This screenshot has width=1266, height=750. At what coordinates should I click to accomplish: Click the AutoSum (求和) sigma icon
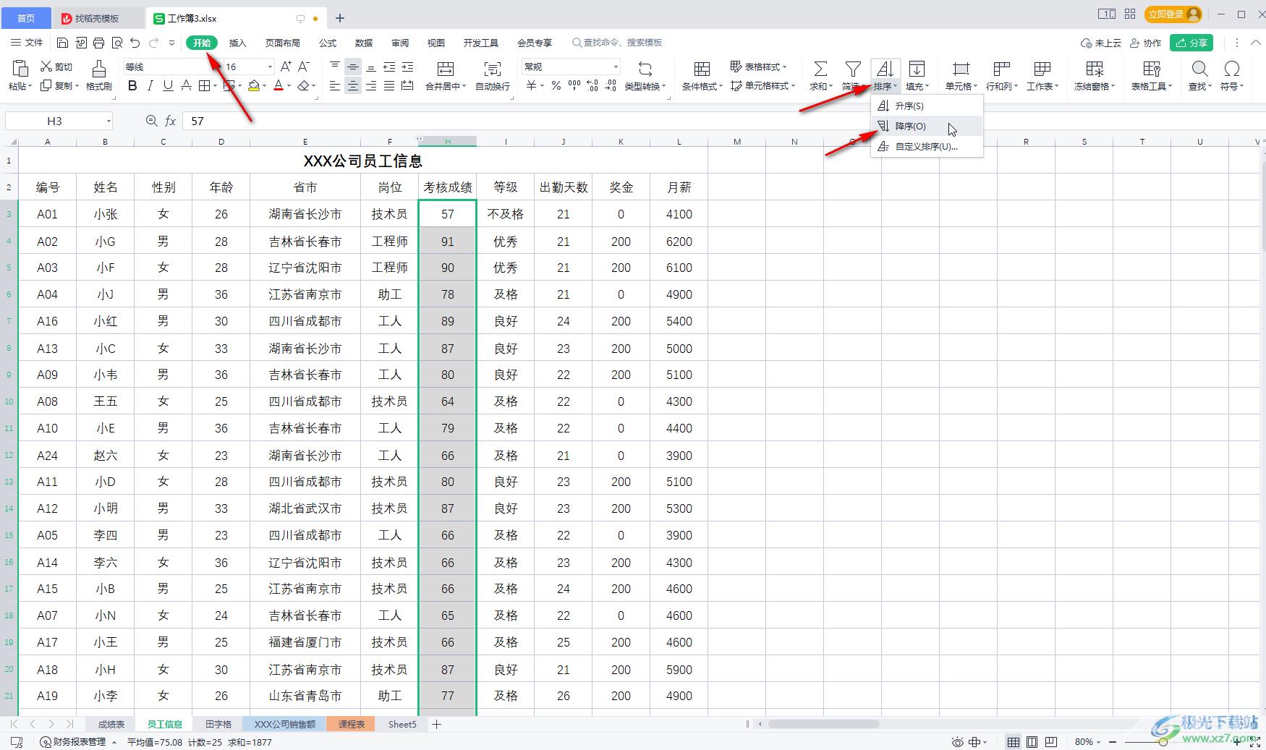820,69
